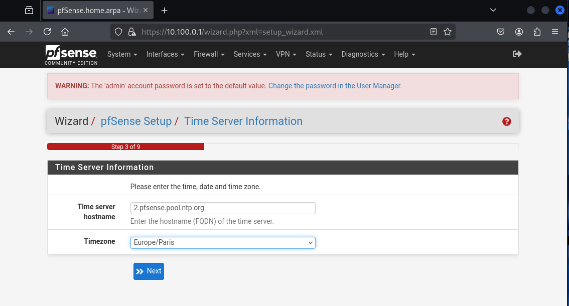The width and height of the screenshot is (569, 306).
Task: Open the Firefox account icon
Action: (x=519, y=32)
